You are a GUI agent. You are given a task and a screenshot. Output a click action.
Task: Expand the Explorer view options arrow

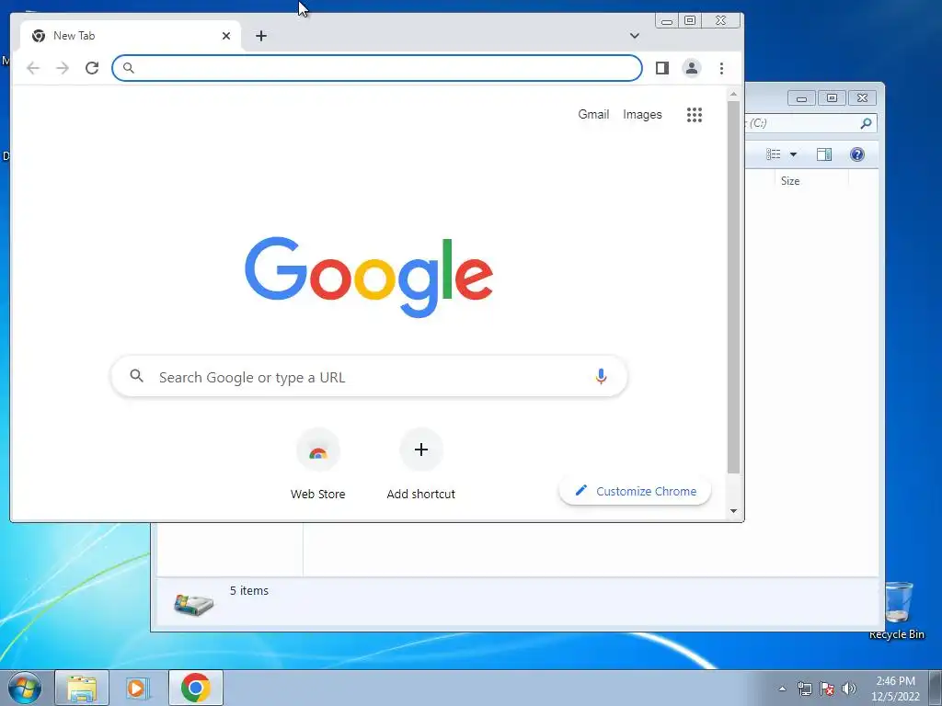pyautogui.click(x=793, y=154)
